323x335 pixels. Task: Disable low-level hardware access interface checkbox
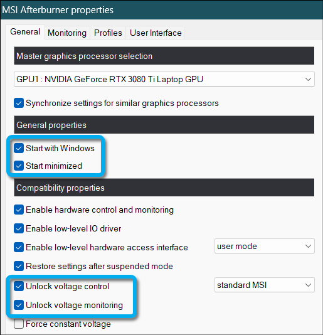tap(19, 247)
